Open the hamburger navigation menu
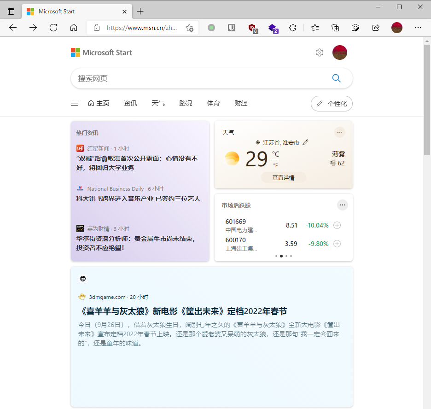 coord(75,104)
